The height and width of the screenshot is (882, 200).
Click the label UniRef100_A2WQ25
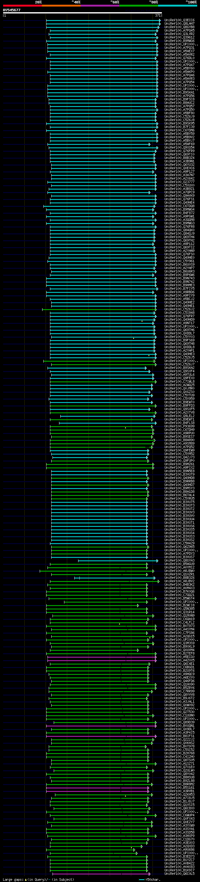(179, 385)
